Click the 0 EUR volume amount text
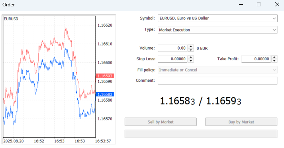The image size is (284, 148). [x=202, y=48]
